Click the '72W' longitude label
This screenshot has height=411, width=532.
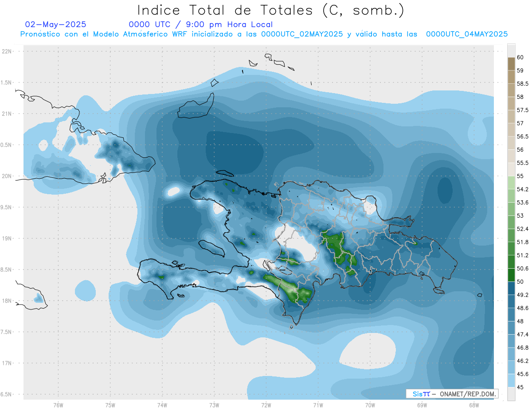pyautogui.click(x=266, y=405)
